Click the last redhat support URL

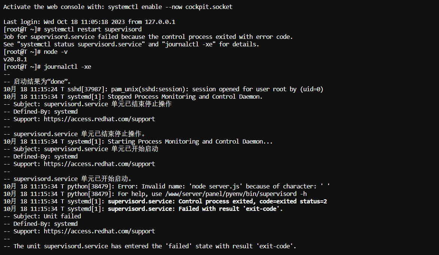(100, 231)
